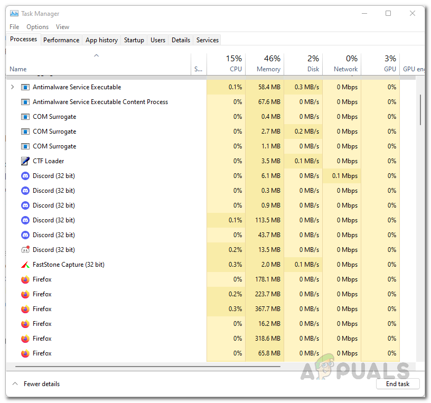Click Firefox icon in the 16.2 MB row
431x403 pixels.
pyautogui.click(x=25, y=324)
